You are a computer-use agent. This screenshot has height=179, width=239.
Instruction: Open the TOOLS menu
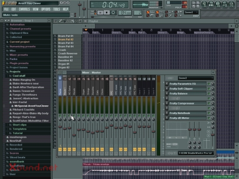tap(56, 9)
